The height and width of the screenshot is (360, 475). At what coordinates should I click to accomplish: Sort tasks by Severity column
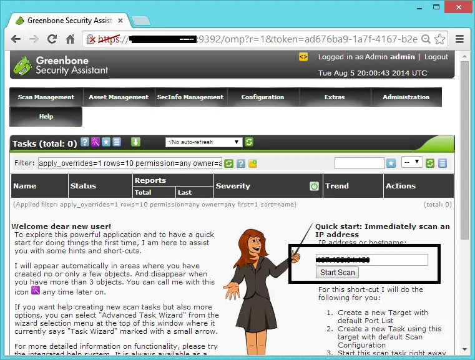[x=233, y=186]
